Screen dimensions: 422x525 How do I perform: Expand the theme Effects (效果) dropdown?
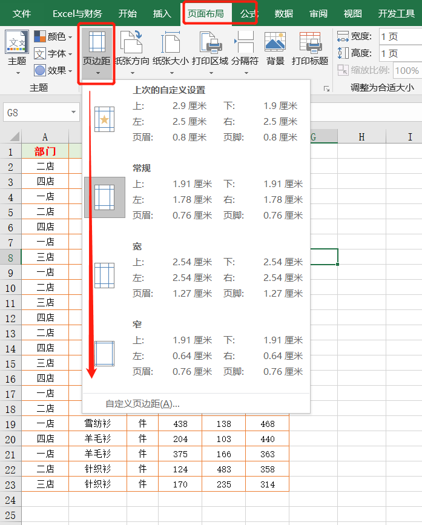pyautogui.click(x=53, y=70)
